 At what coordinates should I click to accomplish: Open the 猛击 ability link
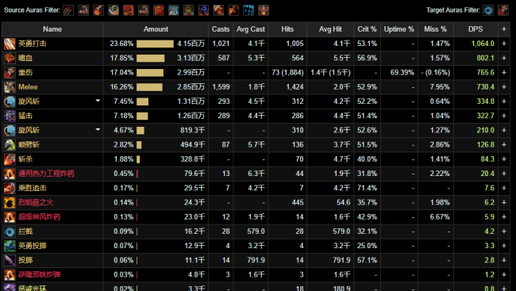point(25,116)
